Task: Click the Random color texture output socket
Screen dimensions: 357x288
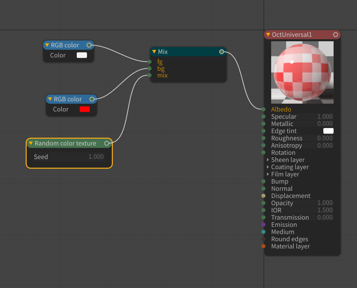Action: tap(107, 143)
